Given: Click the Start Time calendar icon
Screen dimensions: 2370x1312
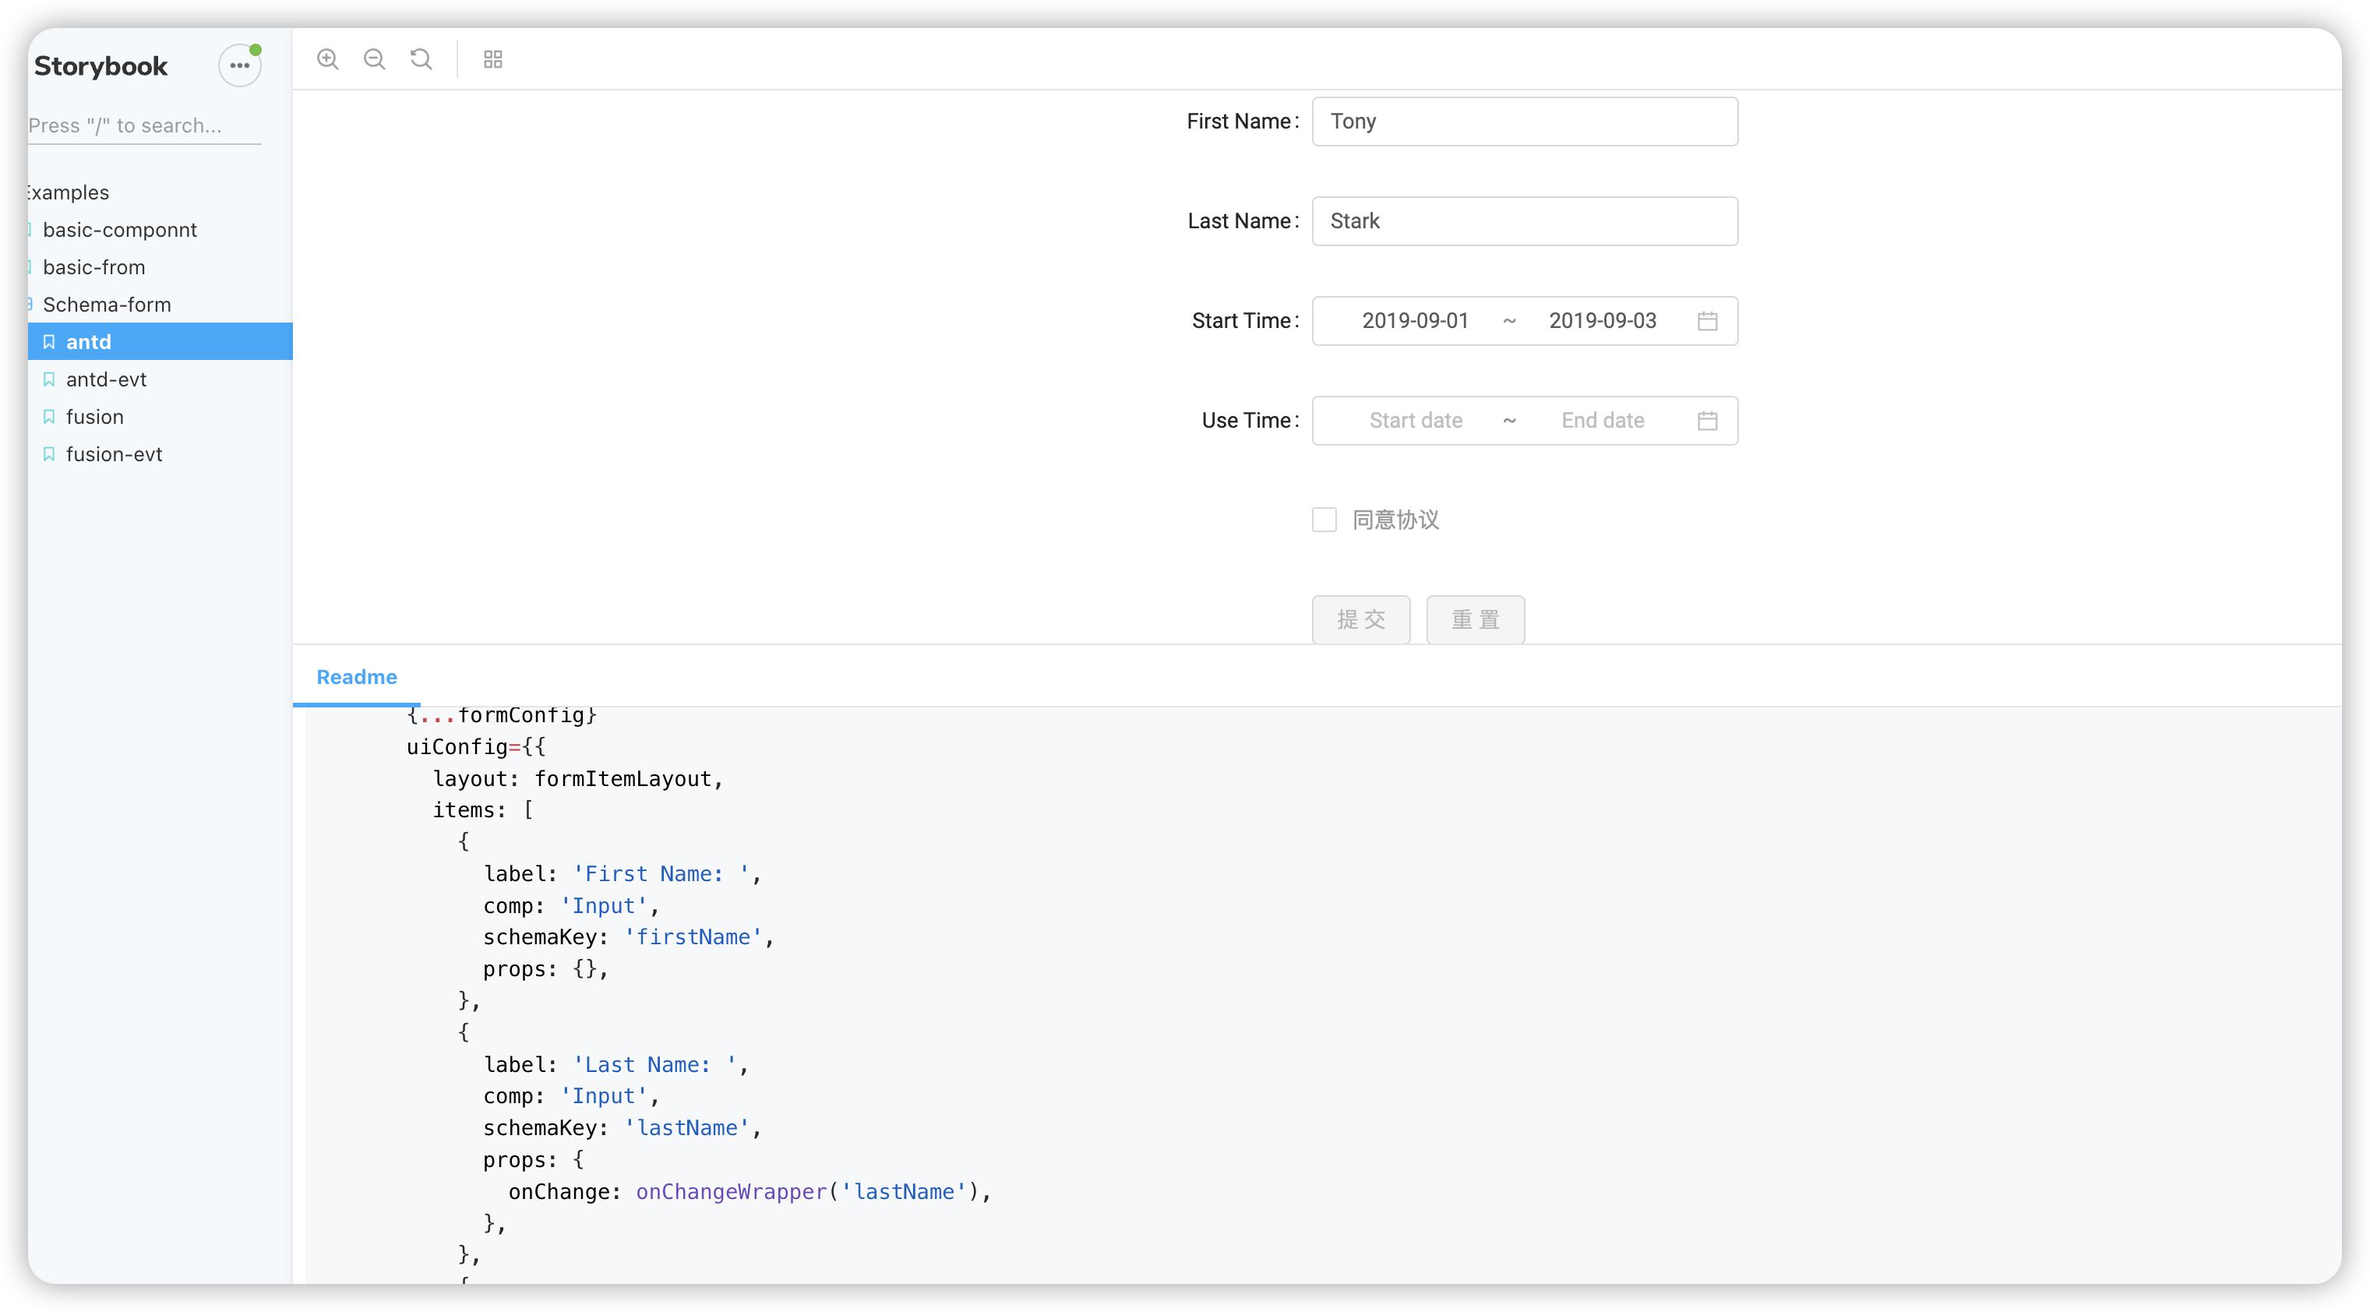Looking at the screenshot, I should pyautogui.click(x=1707, y=321).
